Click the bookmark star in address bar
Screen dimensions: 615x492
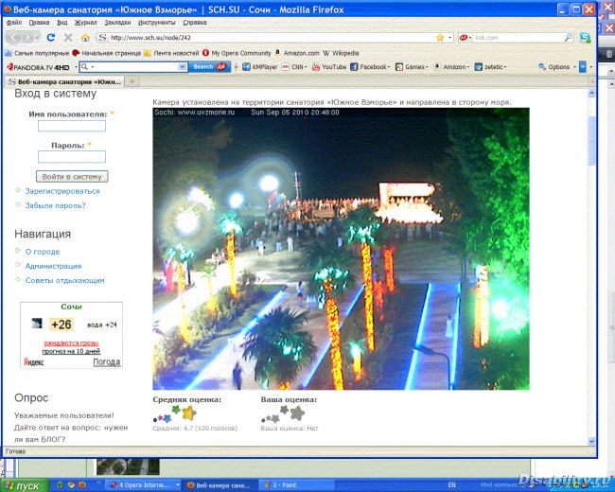coord(440,38)
